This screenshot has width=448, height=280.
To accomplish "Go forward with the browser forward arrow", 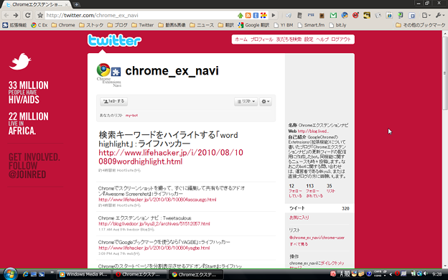I will (16, 15).
